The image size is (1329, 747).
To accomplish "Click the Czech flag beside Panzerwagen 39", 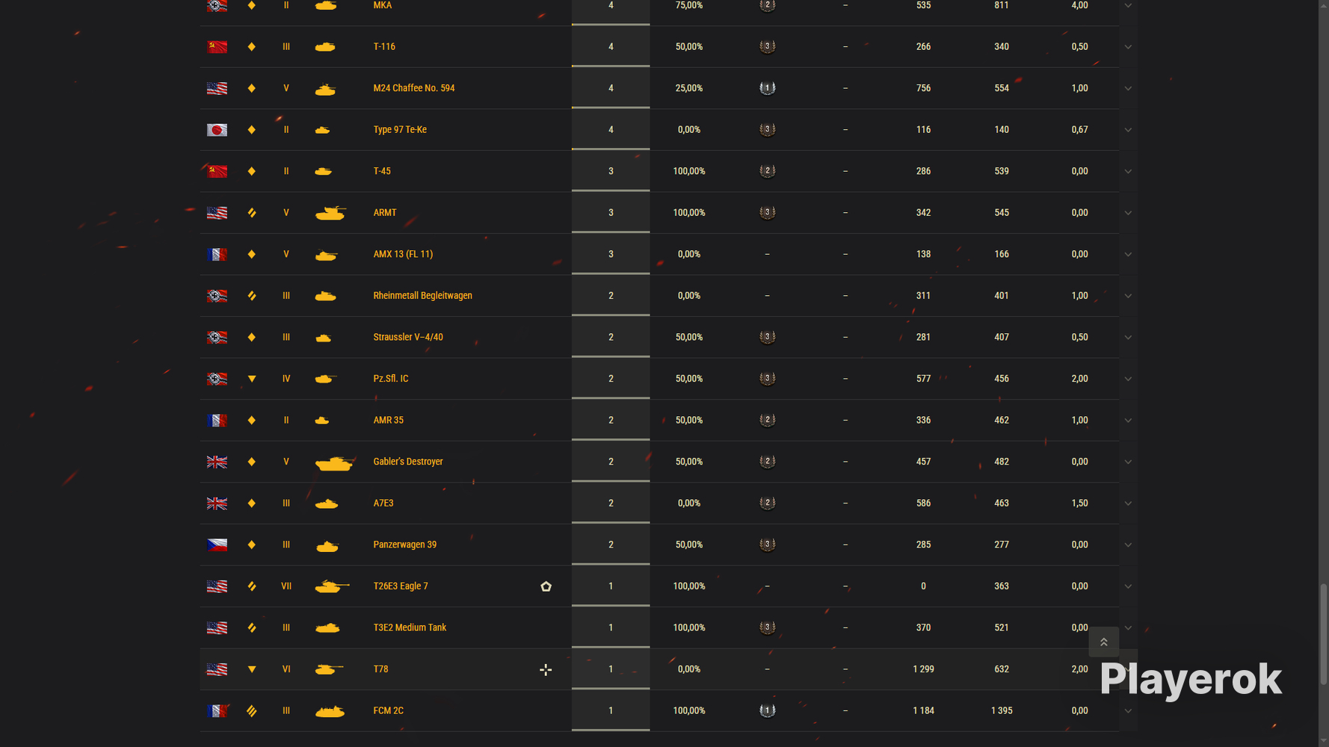I will coord(217,545).
